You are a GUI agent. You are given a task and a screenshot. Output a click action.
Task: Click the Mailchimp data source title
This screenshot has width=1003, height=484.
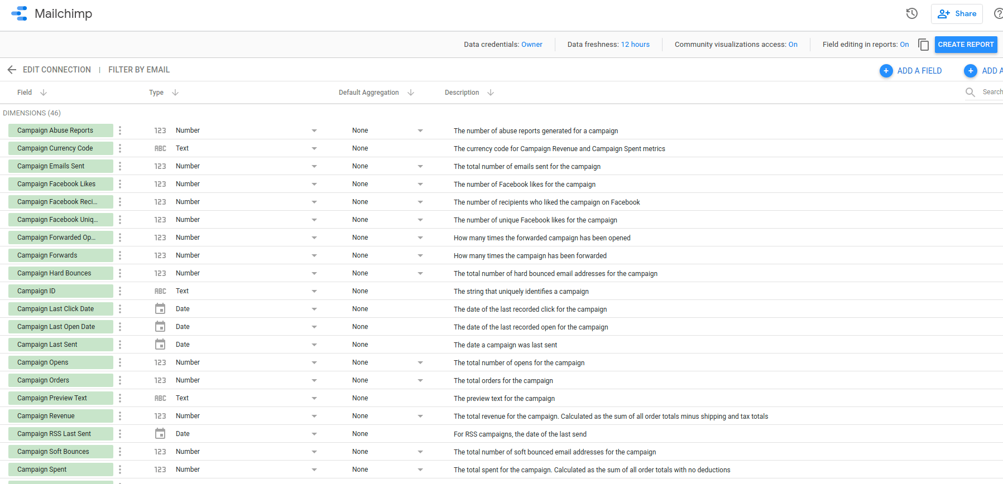(x=64, y=13)
